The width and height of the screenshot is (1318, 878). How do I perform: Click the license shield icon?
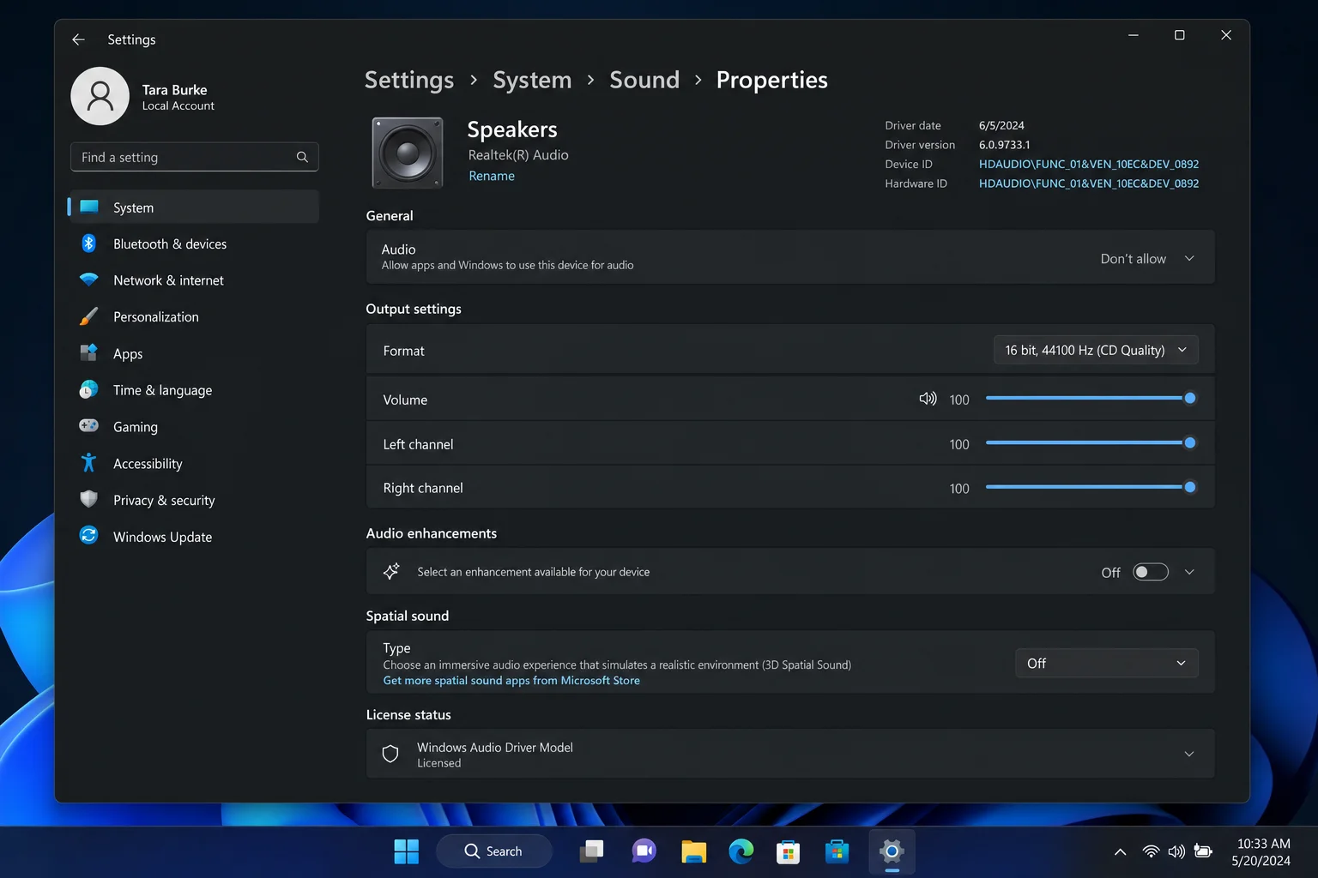(390, 754)
